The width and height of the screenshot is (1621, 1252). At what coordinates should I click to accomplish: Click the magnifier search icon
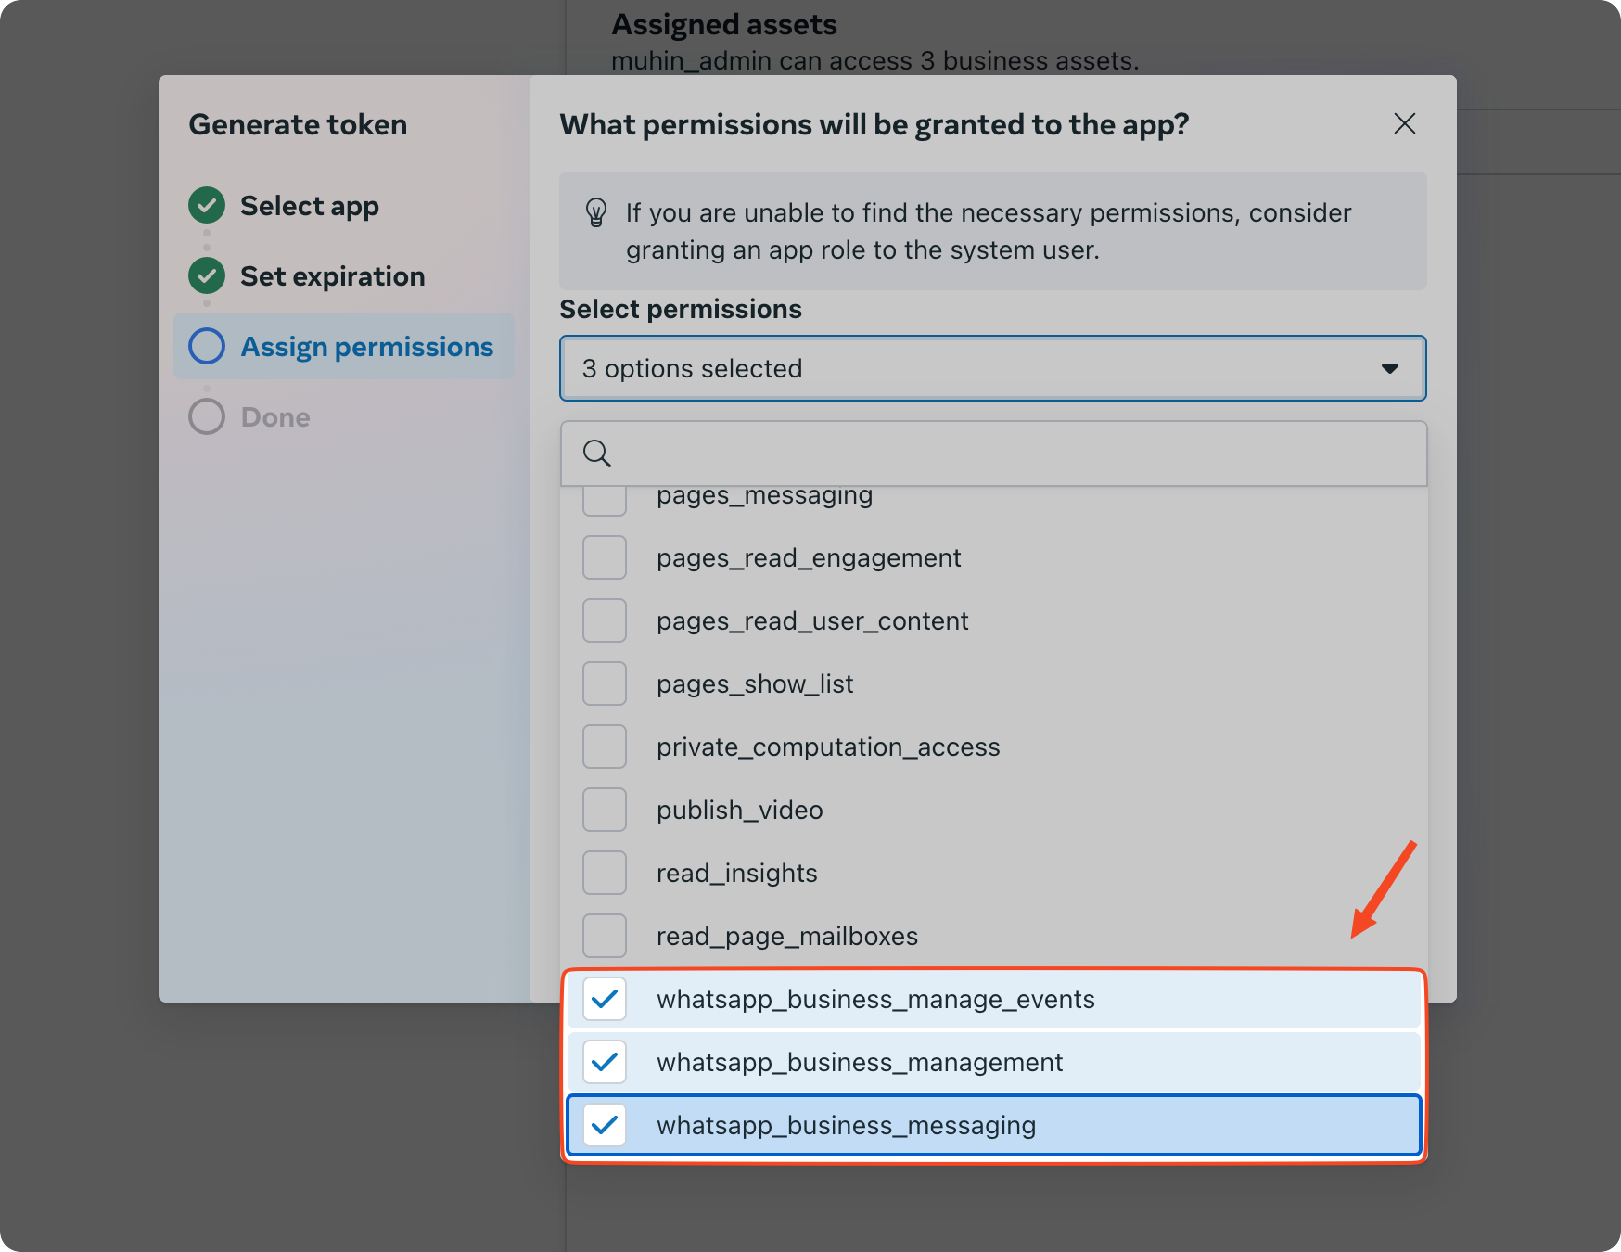click(596, 454)
